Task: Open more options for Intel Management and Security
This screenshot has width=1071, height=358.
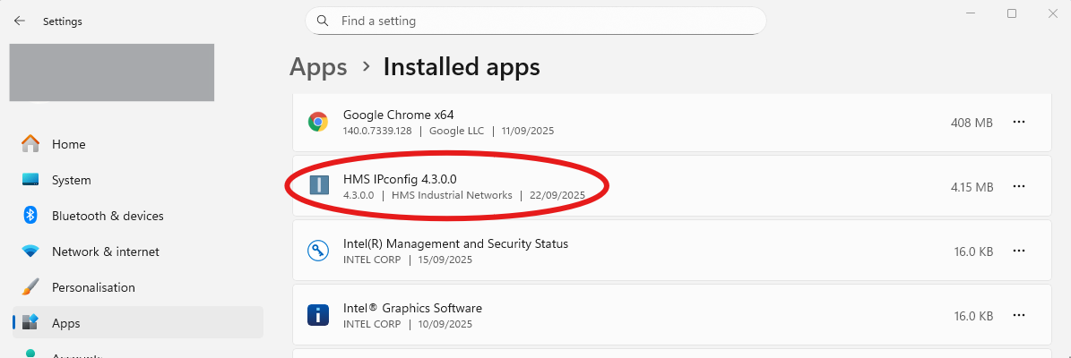Action: pos(1018,251)
